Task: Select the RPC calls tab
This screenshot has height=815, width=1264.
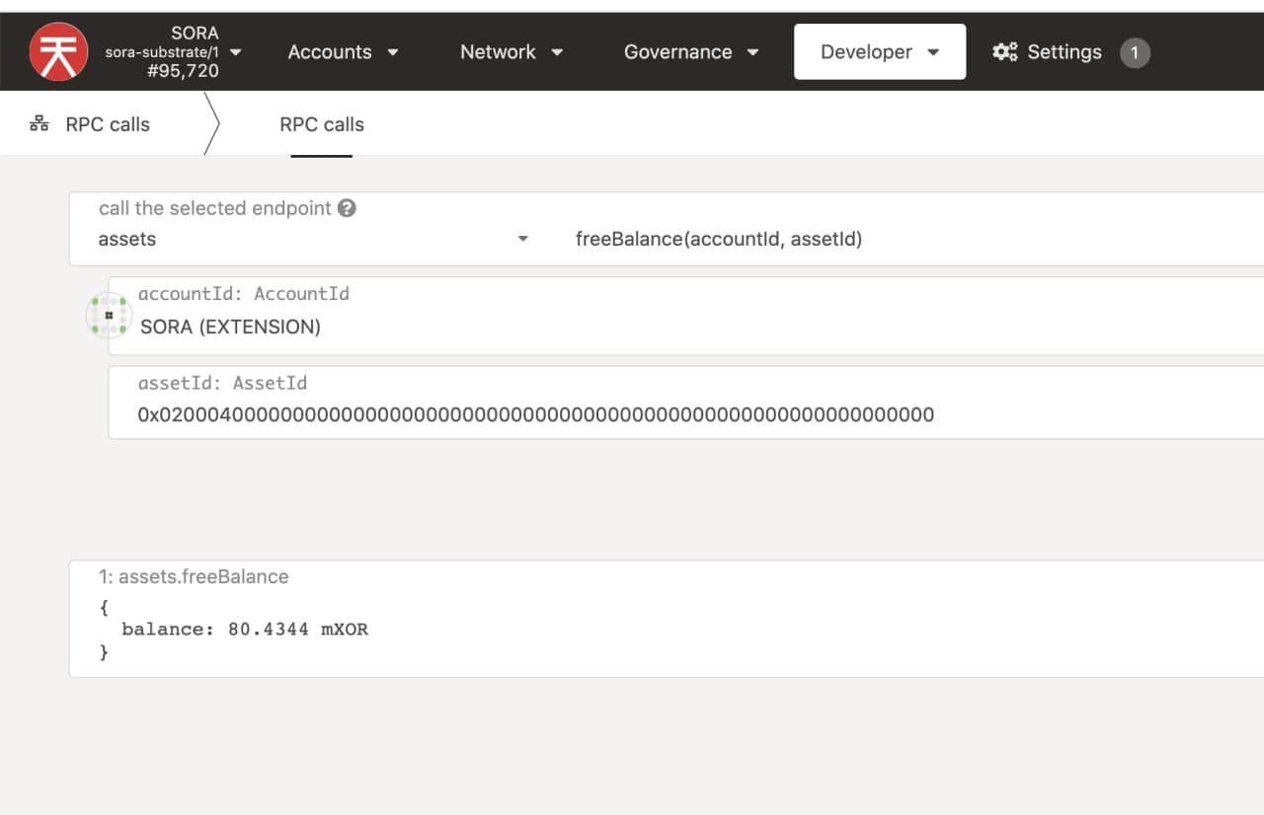Action: click(322, 124)
